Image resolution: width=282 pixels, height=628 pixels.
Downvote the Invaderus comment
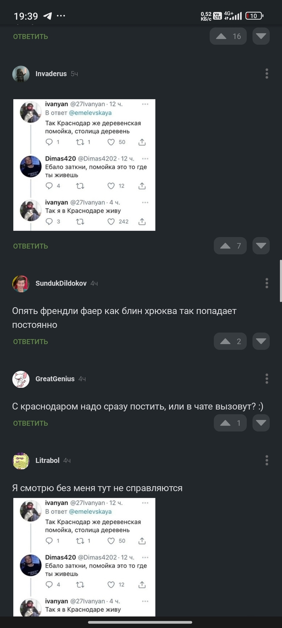point(261,246)
